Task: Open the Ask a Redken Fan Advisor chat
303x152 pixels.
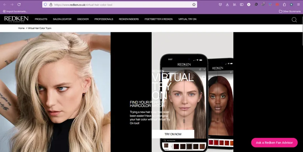Action: (x=274, y=143)
